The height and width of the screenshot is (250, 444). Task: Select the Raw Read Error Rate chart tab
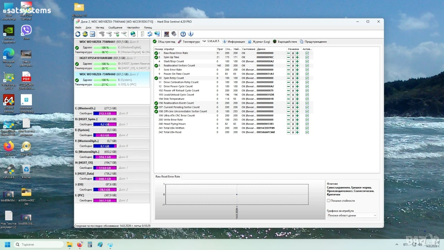tap(168, 177)
